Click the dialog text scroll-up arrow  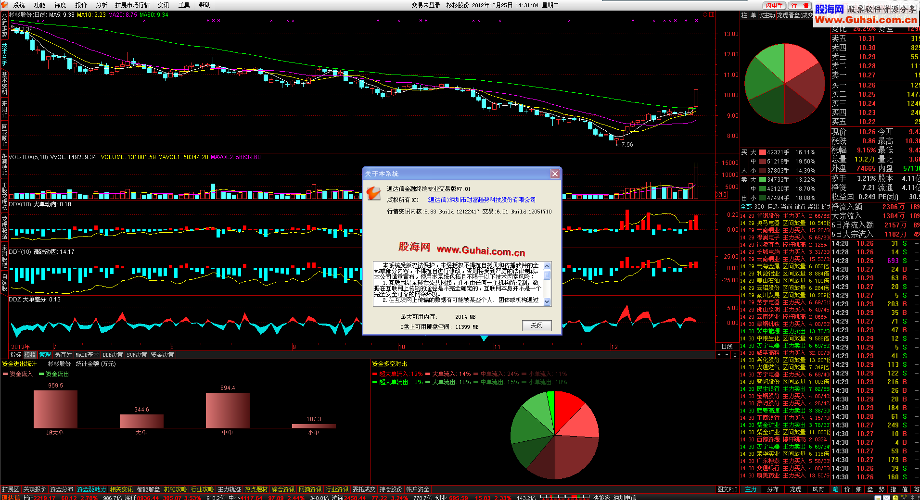[x=547, y=266]
